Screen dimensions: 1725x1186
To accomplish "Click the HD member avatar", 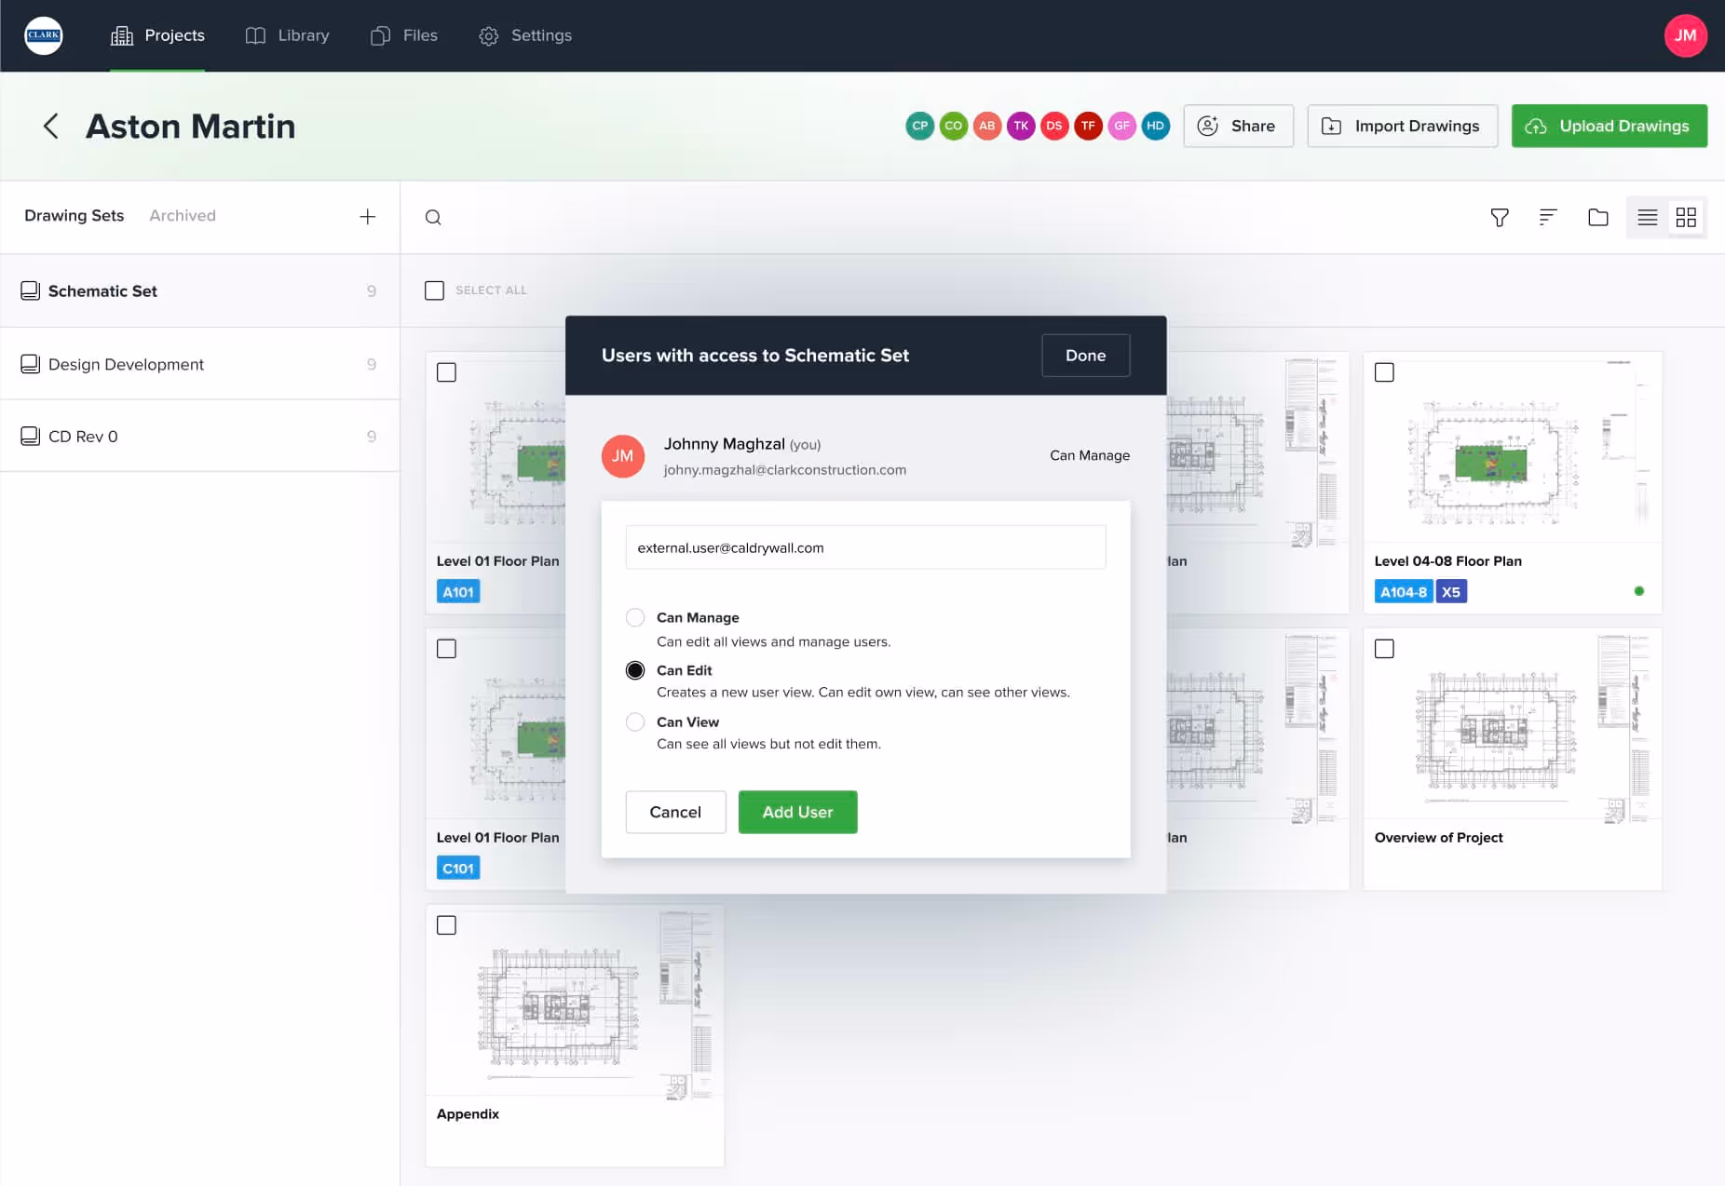I will click(1155, 126).
